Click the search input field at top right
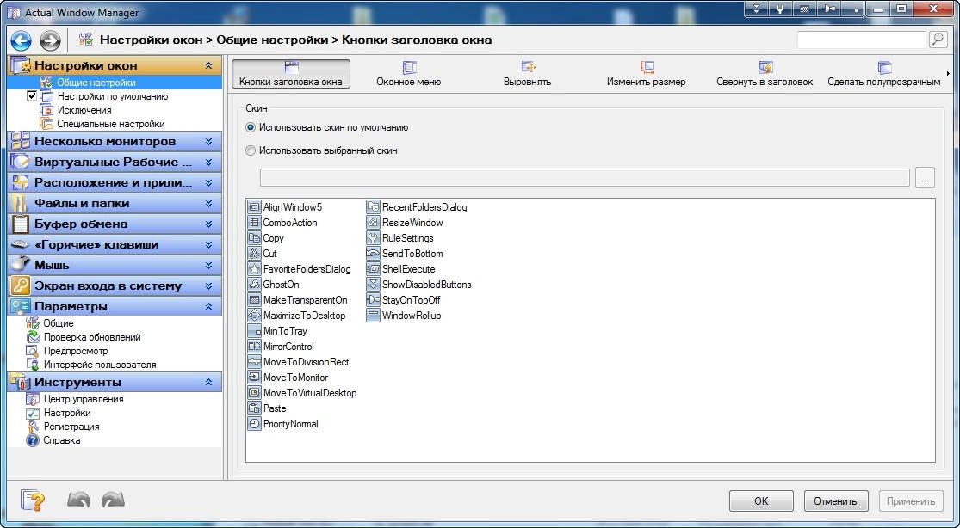The width and height of the screenshot is (960, 528). 862,40
